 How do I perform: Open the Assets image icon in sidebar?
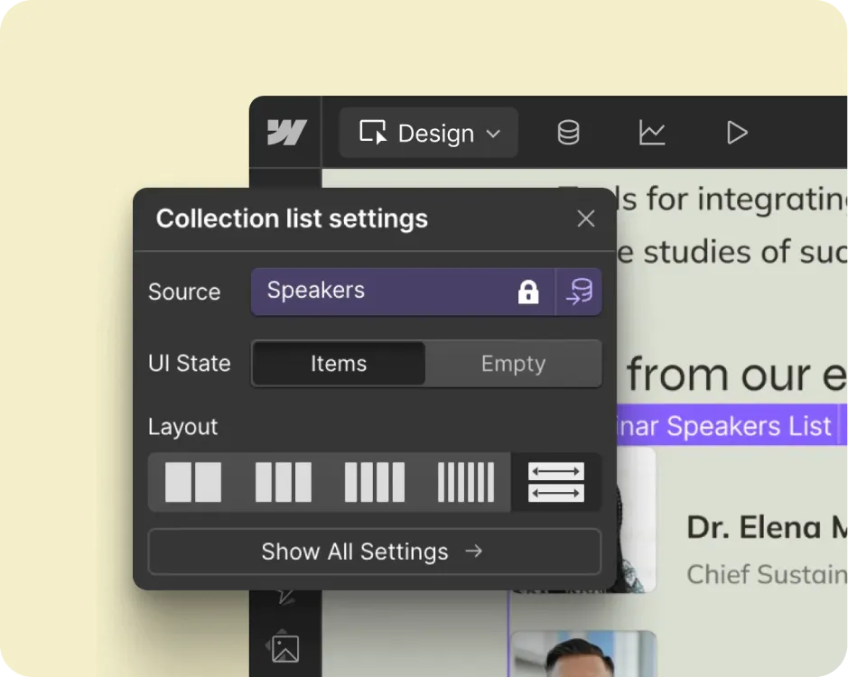pos(284,647)
